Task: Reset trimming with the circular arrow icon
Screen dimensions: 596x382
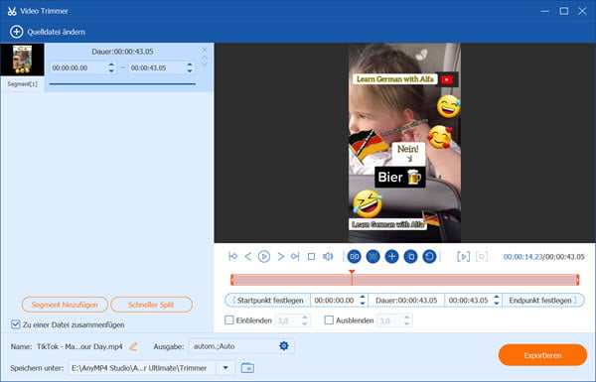Action: point(429,257)
